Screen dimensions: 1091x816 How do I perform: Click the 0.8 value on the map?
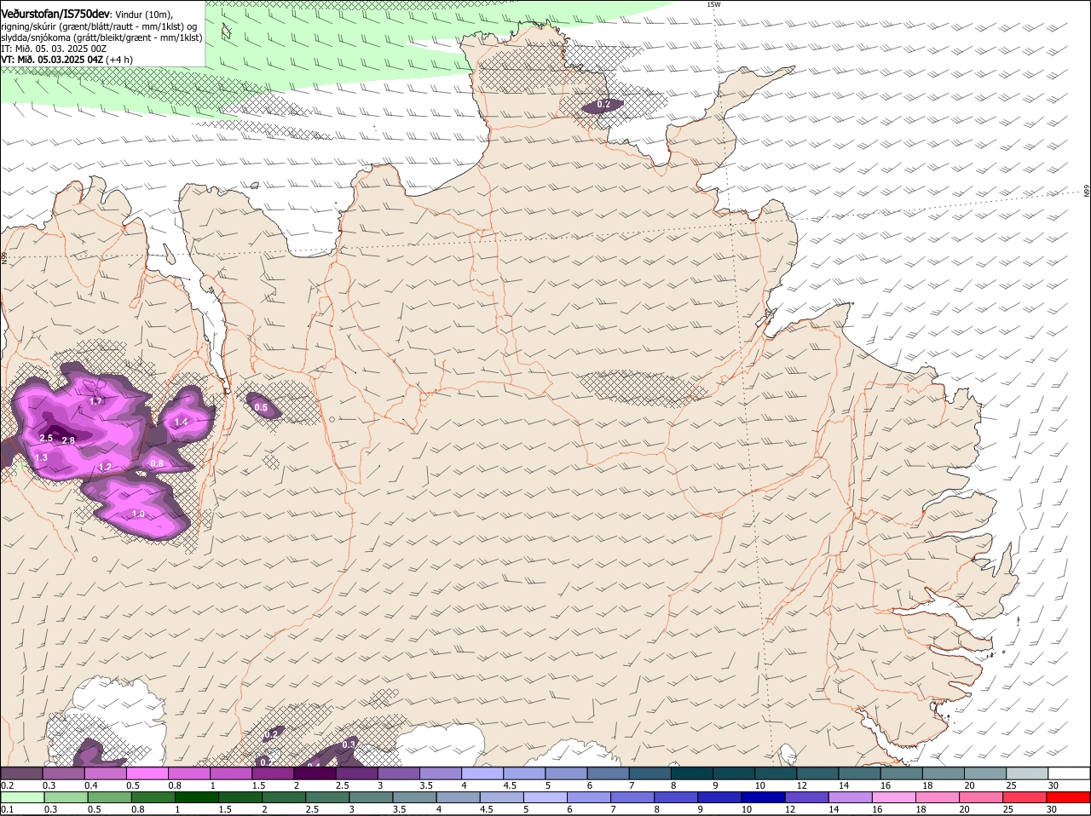click(x=157, y=463)
